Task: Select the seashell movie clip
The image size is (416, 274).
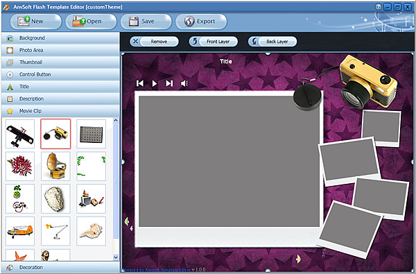Action: [91, 231]
